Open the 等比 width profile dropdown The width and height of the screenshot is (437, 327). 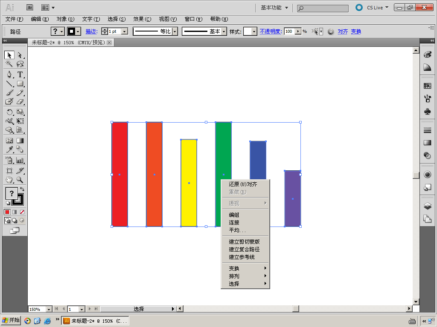(x=175, y=32)
